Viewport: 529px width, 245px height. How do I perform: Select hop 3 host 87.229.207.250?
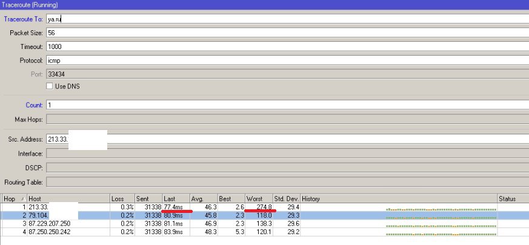coord(50,223)
